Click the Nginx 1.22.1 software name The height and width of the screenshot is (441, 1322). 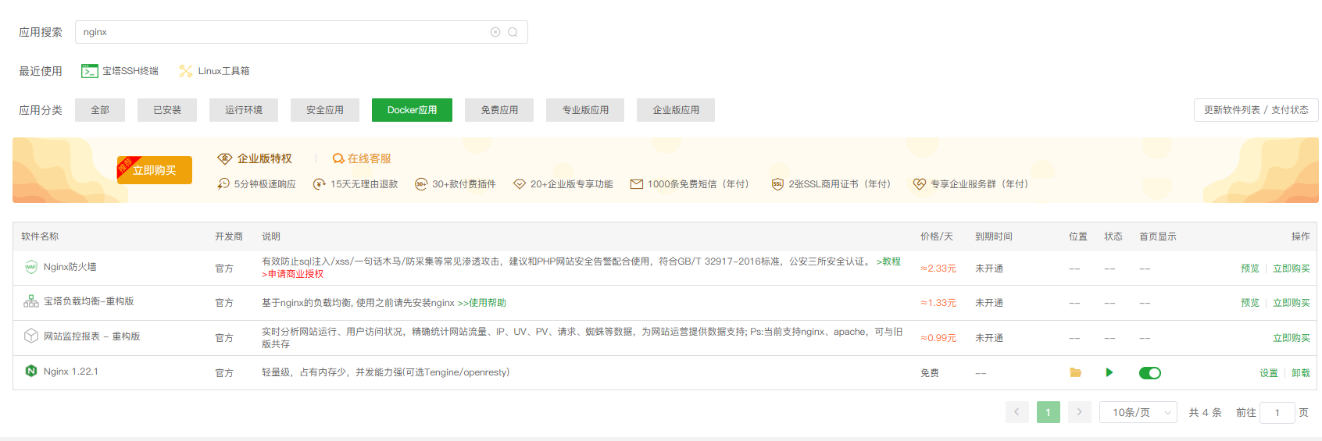point(71,372)
